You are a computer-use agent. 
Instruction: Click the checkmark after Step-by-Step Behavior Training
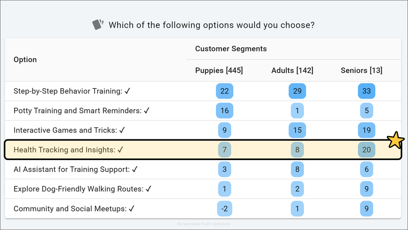coord(127,91)
